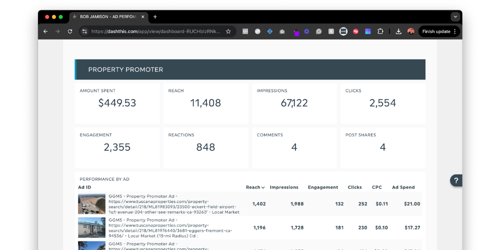Open a new tab with plus button
This screenshot has width=500, height=250.
[x=155, y=17]
